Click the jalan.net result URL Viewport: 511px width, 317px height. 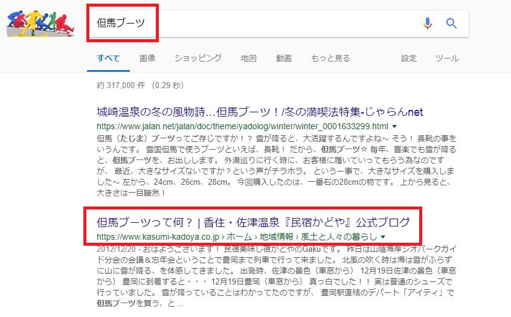pyautogui.click(x=242, y=126)
